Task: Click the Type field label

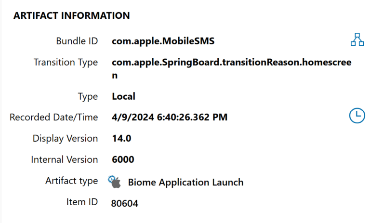Action: [x=88, y=96]
